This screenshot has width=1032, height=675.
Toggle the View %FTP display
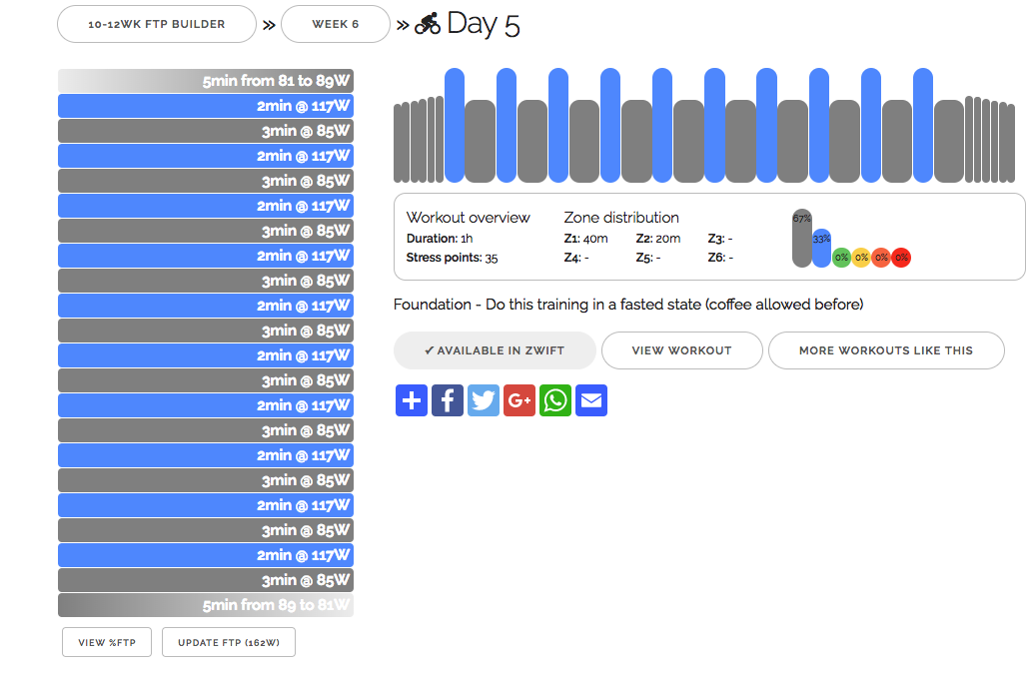pos(108,642)
